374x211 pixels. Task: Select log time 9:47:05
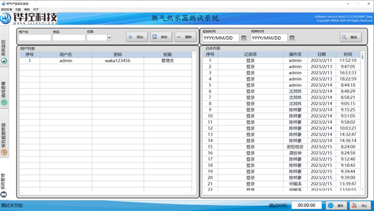348,67
